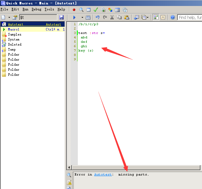Click the Save floppy disk icon
Viewport: 202px width, 189px height.
click(x=61, y=17)
